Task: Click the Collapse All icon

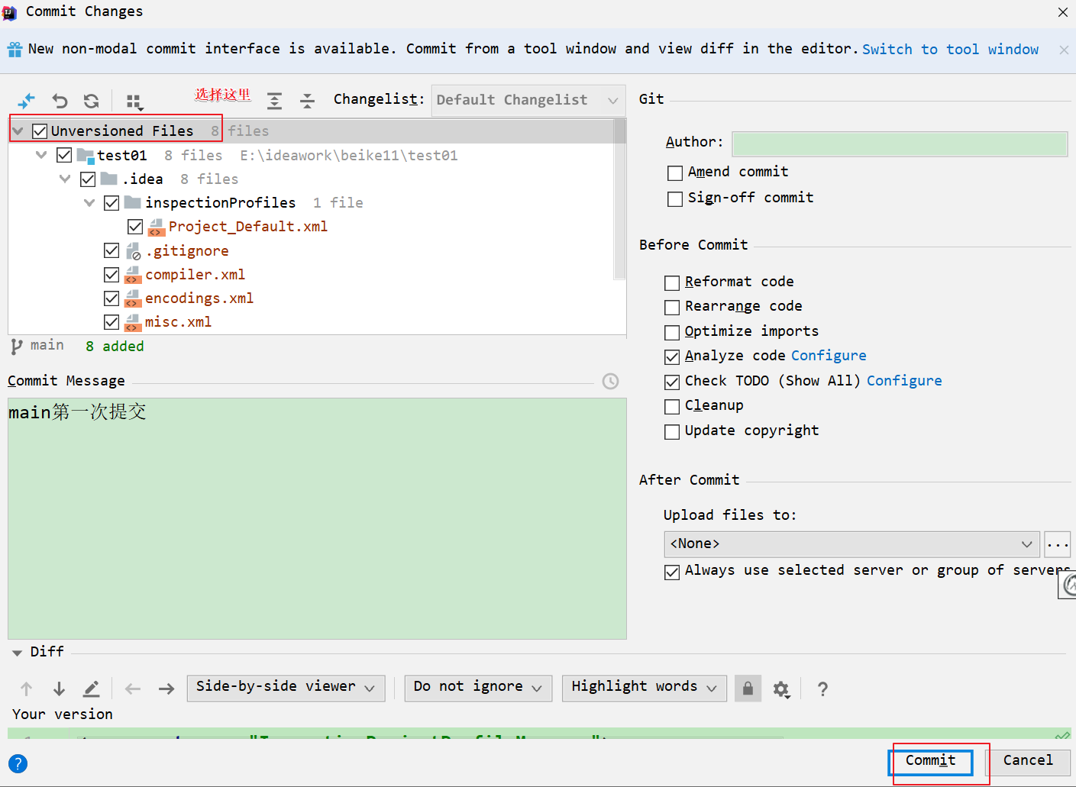Action: 307,101
